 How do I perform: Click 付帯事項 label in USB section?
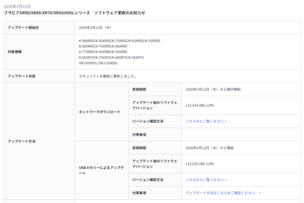pyautogui.click(x=139, y=193)
